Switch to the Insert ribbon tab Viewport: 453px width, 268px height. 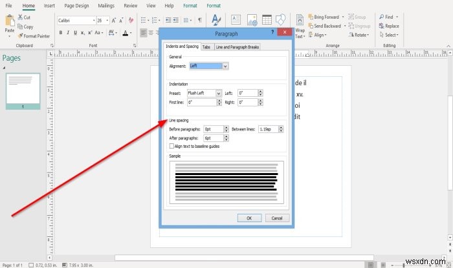pyautogui.click(x=49, y=6)
